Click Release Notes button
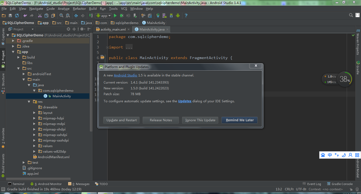361x194 pixels. (161, 120)
